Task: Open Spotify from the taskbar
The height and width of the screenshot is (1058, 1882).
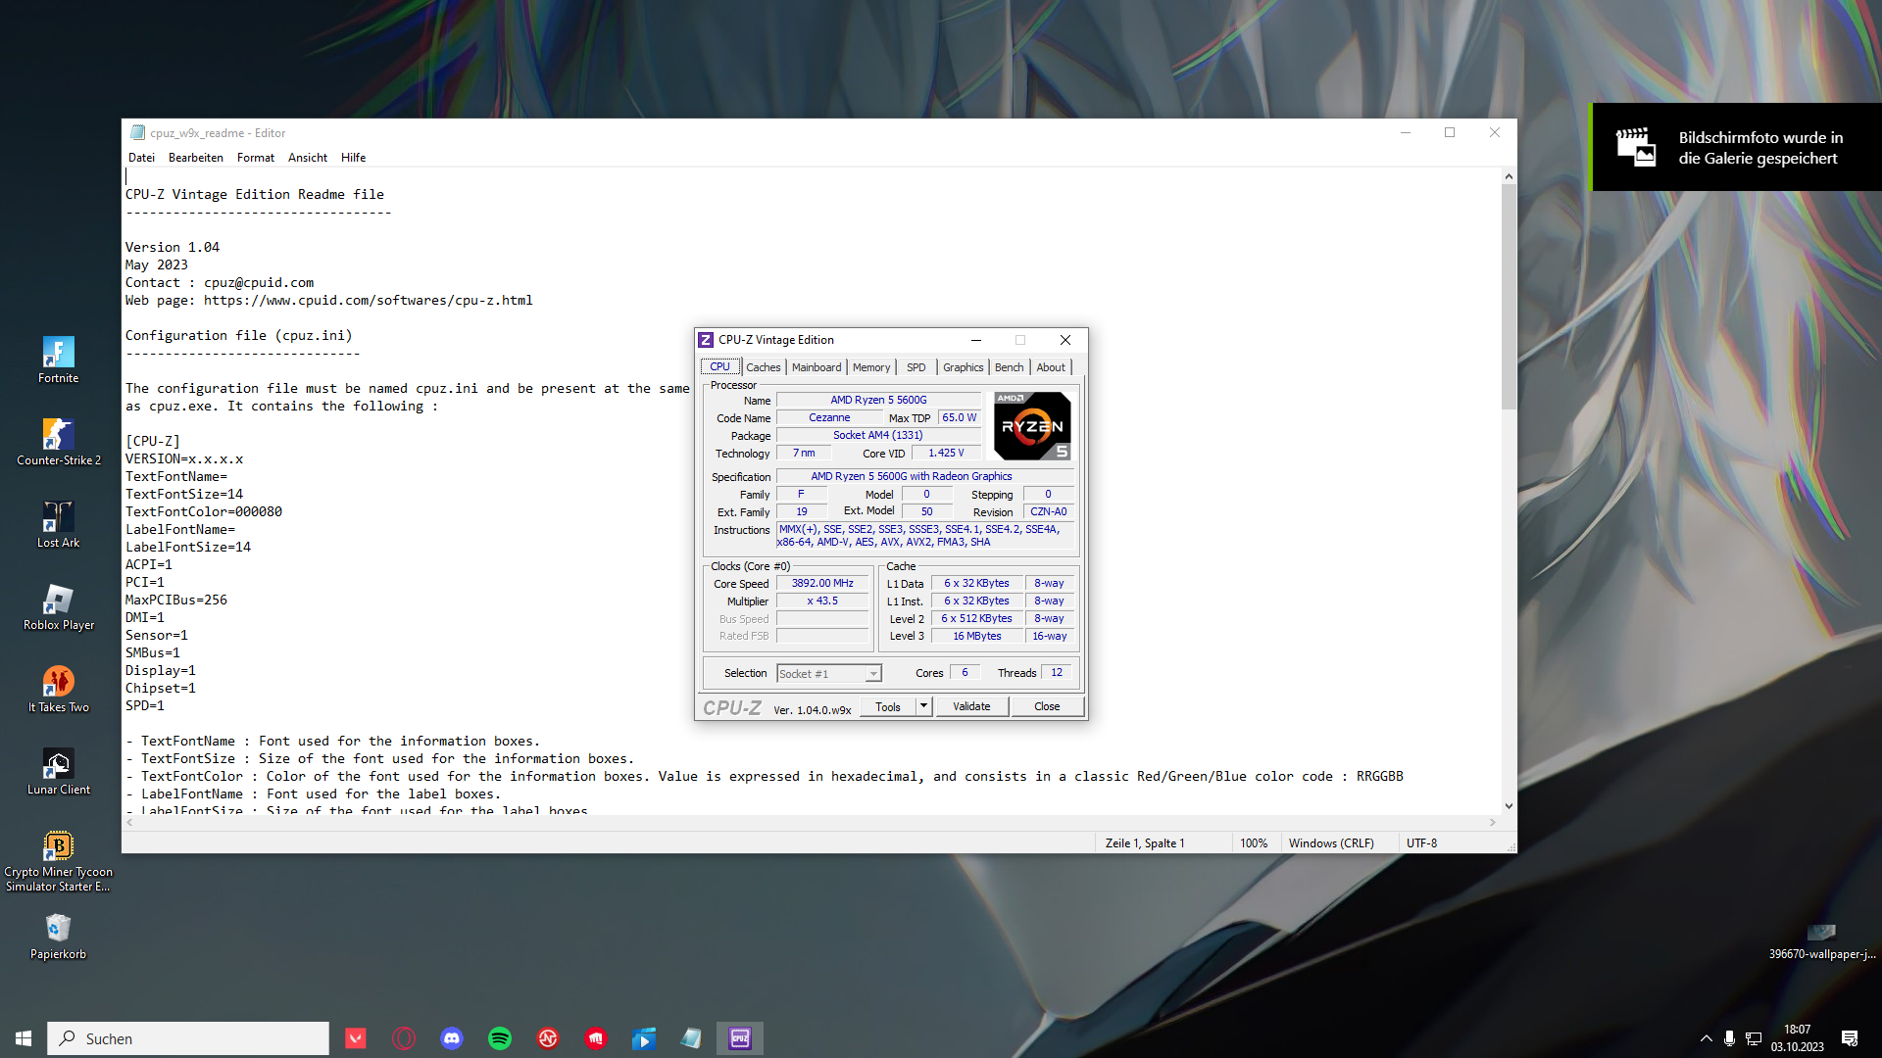Action: click(x=500, y=1038)
